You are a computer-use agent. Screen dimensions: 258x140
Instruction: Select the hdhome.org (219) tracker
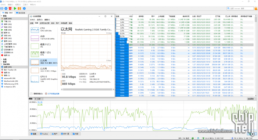11,84
